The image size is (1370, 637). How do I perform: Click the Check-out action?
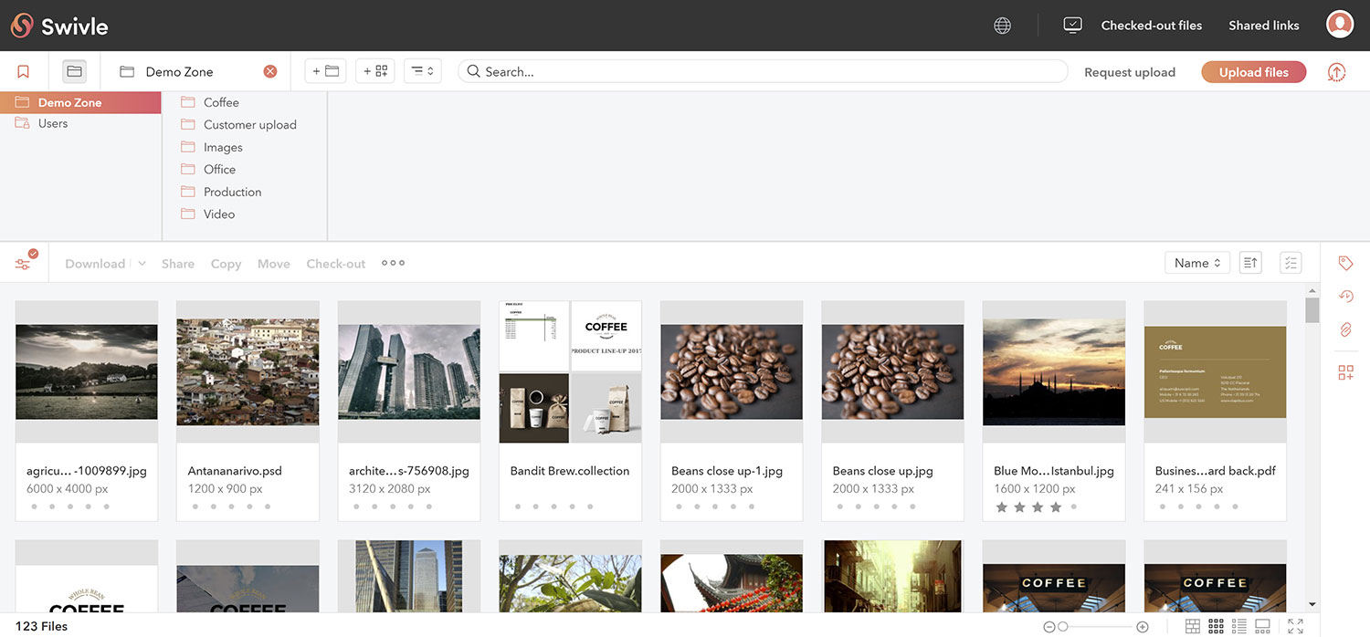pyautogui.click(x=335, y=264)
